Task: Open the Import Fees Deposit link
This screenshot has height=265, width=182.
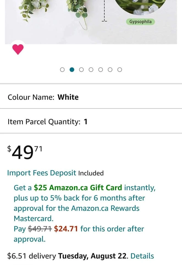Action: (42, 173)
